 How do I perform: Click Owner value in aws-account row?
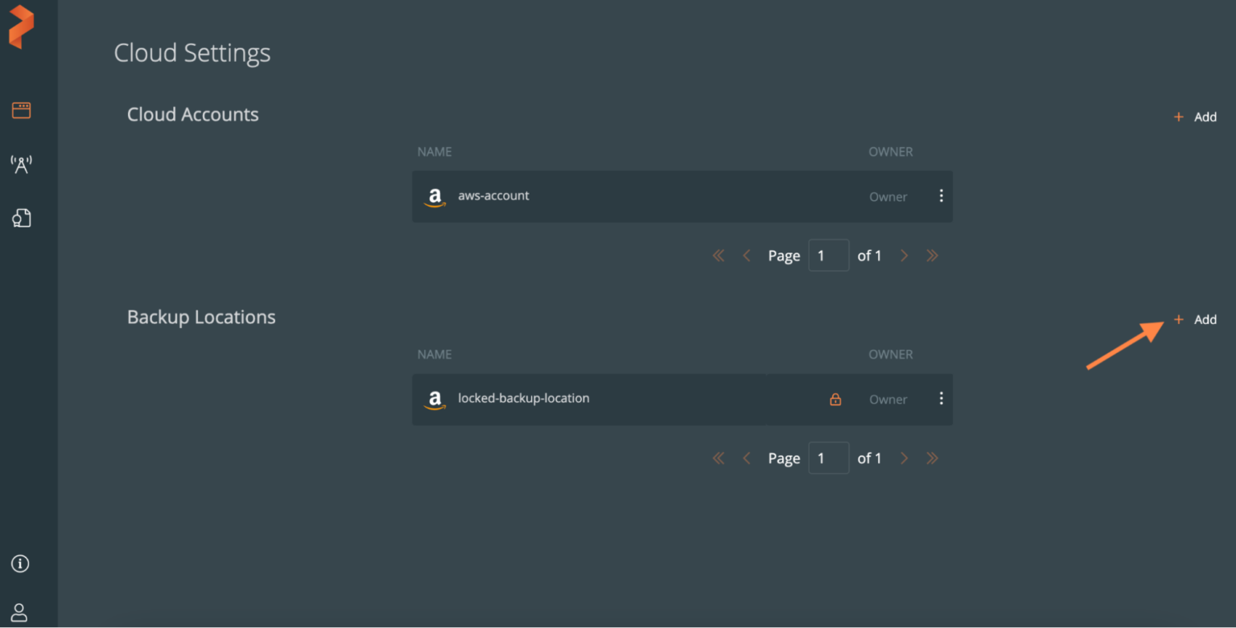pyautogui.click(x=888, y=197)
